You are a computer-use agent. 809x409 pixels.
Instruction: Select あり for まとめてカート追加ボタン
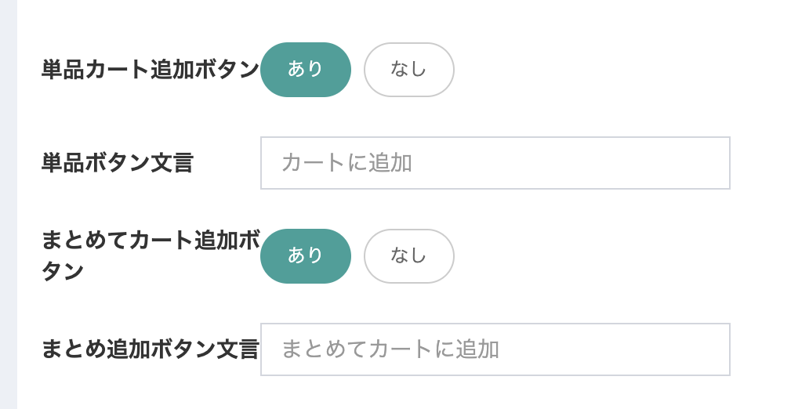(x=306, y=256)
